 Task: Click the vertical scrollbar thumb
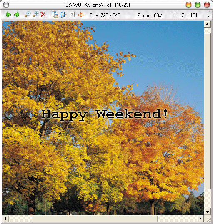click(x=207, y=111)
